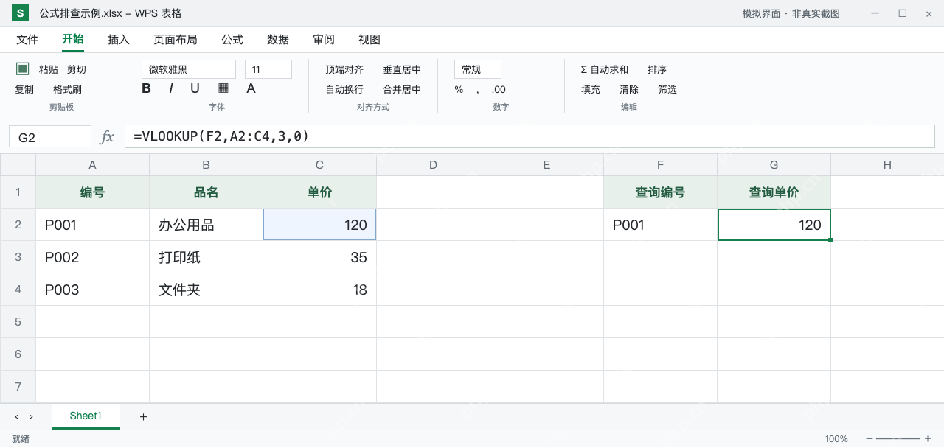This screenshot has height=448, width=944.
Task: Select column H header
Action: click(x=887, y=164)
